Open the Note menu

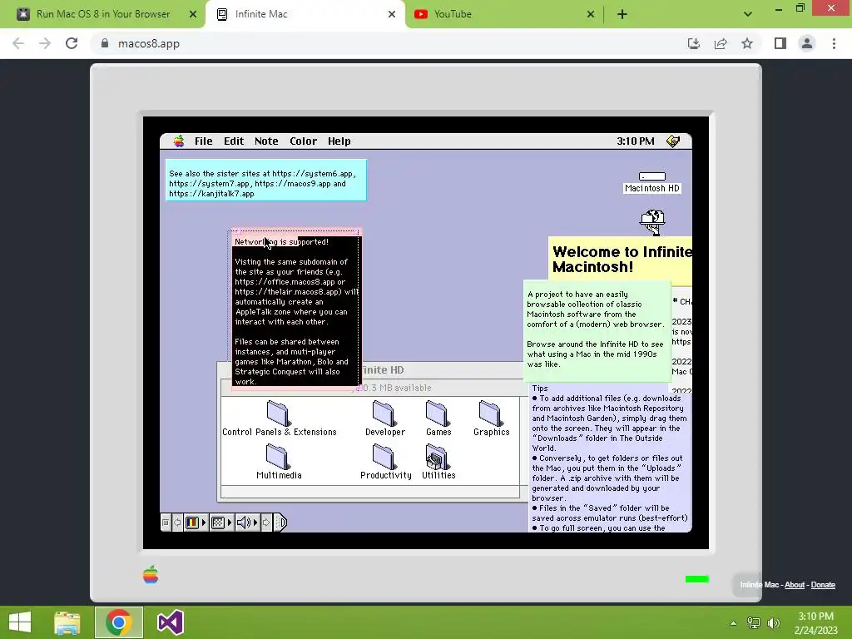[x=266, y=141]
